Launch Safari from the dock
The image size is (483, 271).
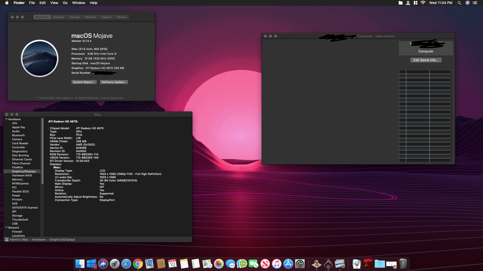(x=126, y=264)
